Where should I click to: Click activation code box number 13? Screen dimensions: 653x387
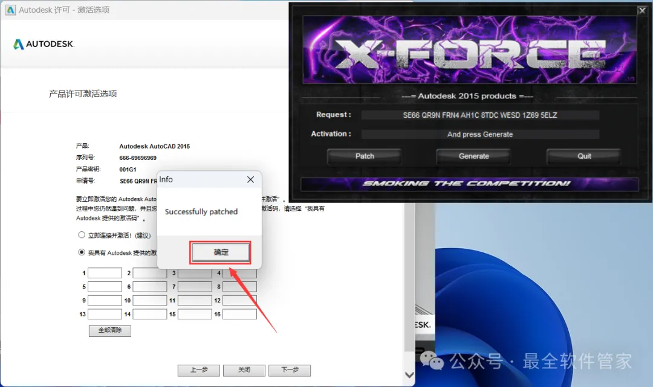click(x=105, y=315)
